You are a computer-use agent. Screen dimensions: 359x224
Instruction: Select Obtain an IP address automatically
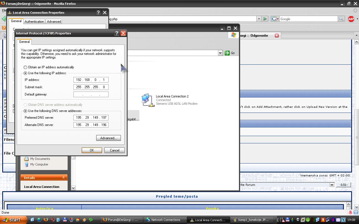[x=26, y=67]
